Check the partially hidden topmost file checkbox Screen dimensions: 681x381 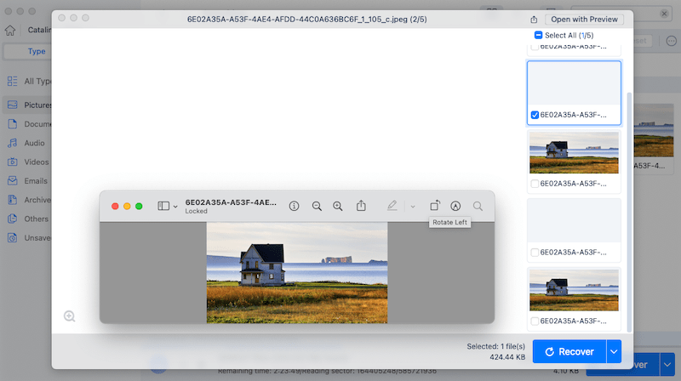click(x=535, y=47)
